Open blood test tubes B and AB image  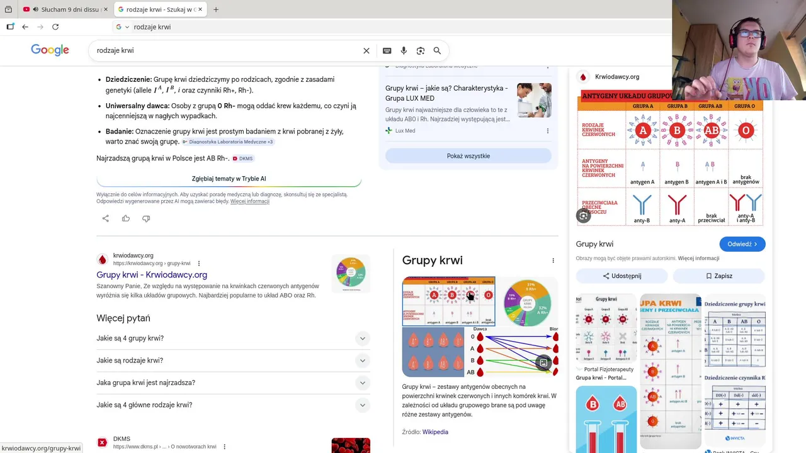point(606,419)
